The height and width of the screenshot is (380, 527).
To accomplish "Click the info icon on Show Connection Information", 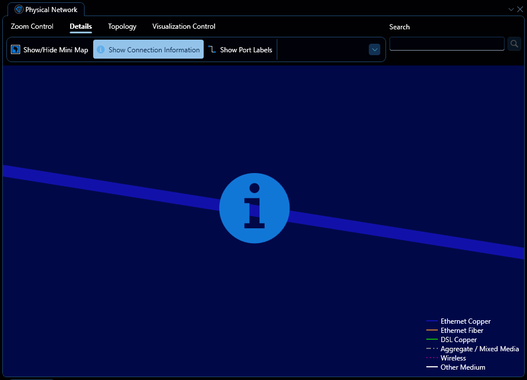I will tap(101, 49).
